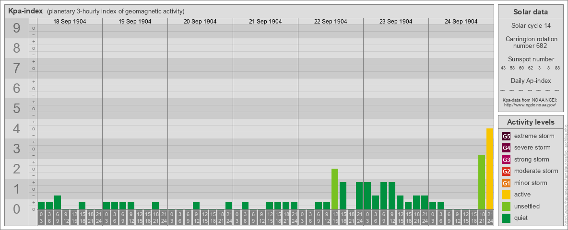Click the quiet legend label
The width and height of the screenshot is (568, 230).
tap(521, 218)
